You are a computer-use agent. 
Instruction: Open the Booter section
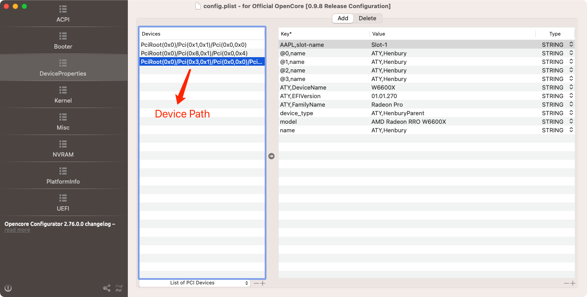(63, 41)
